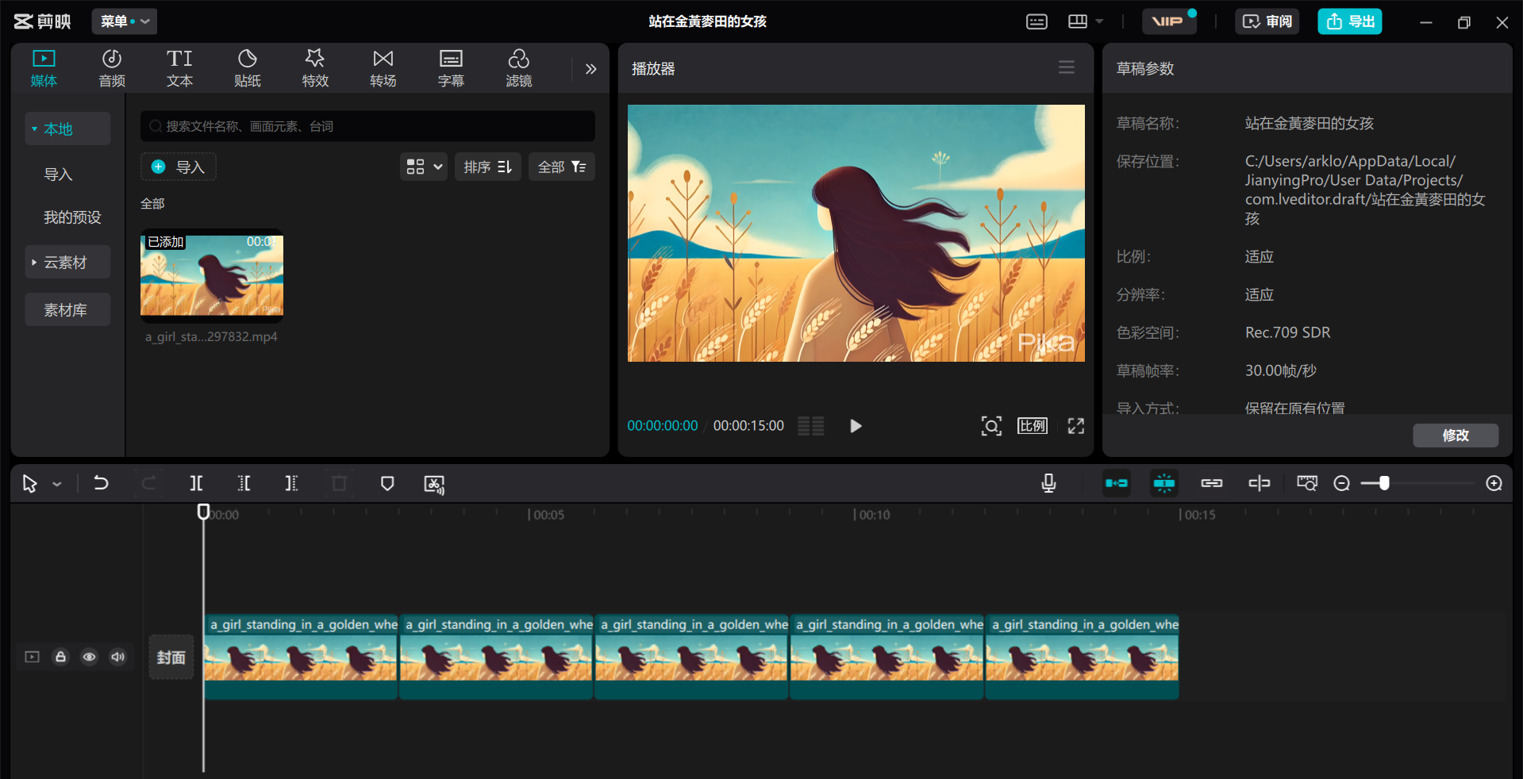Image resolution: width=1523 pixels, height=779 pixels.
Task: Click the zoom in timeline icon
Action: [x=1494, y=483]
